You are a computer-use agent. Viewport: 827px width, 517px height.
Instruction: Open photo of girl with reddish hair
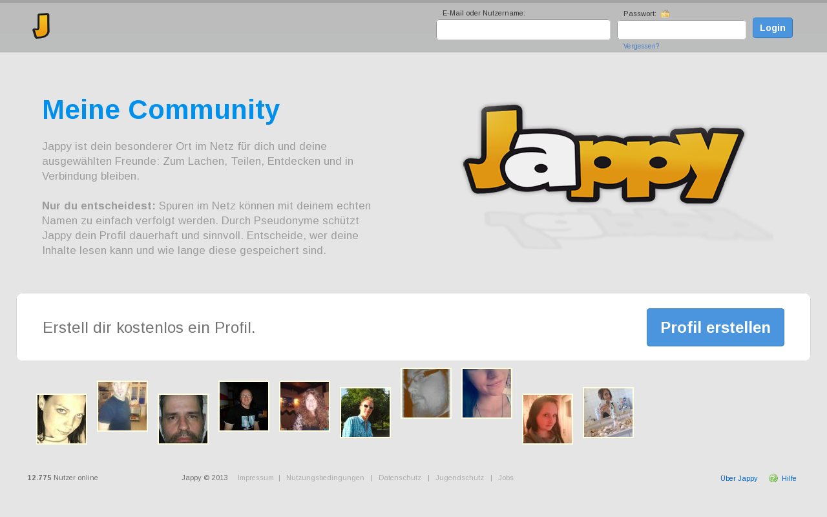tap(547, 419)
